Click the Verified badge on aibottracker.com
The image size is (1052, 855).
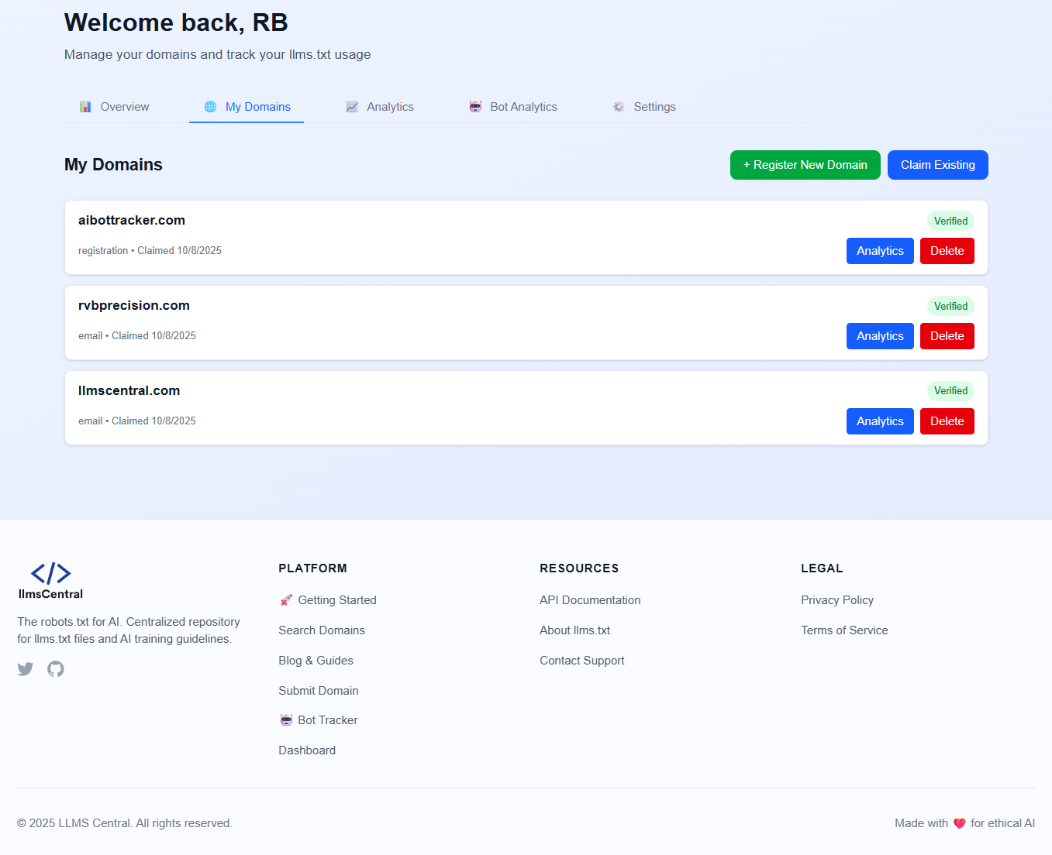[x=950, y=221]
